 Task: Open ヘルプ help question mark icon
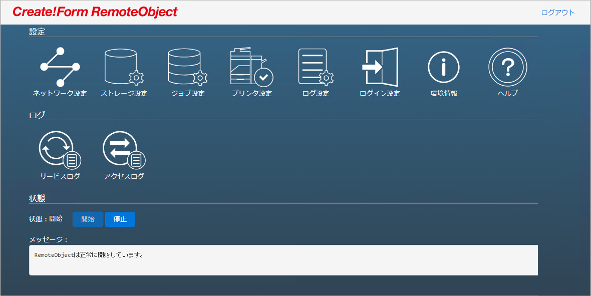coord(507,68)
